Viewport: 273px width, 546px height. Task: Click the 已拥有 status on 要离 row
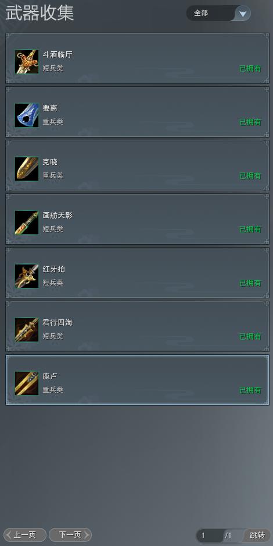(x=250, y=122)
